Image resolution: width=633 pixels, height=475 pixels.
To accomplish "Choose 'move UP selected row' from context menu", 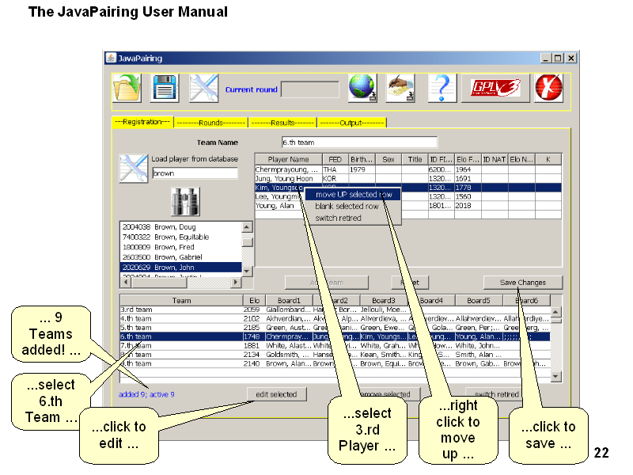I will pyautogui.click(x=353, y=195).
